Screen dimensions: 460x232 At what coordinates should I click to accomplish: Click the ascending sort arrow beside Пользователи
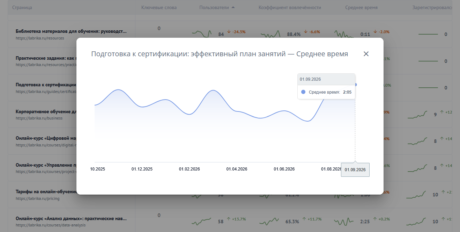pyautogui.click(x=233, y=7)
